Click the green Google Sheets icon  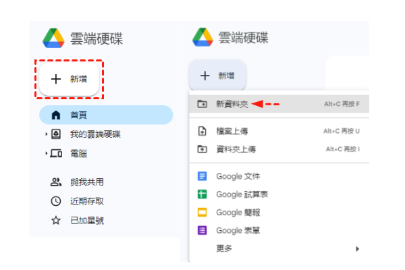(x=202, y=194)
